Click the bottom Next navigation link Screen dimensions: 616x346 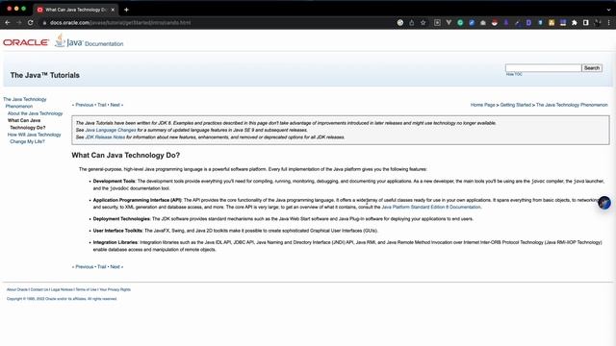[115, 267]
